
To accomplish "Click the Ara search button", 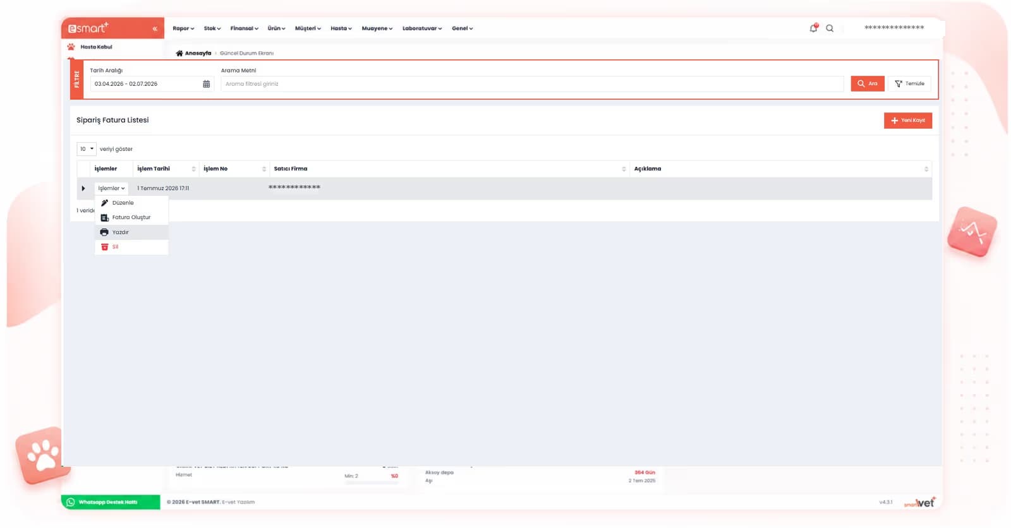I will 867,83.
